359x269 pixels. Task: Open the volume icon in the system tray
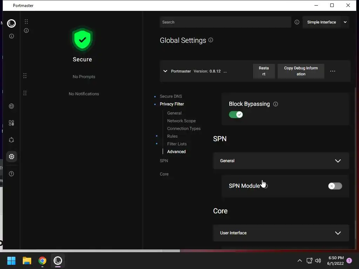tap(318, 261)
